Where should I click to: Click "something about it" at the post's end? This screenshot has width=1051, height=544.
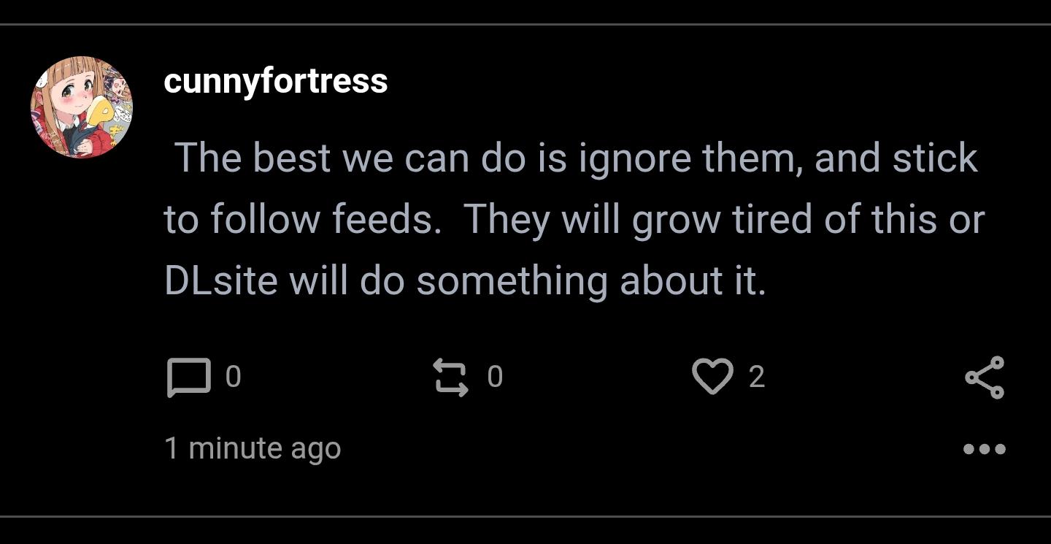(x=591, y=281)
